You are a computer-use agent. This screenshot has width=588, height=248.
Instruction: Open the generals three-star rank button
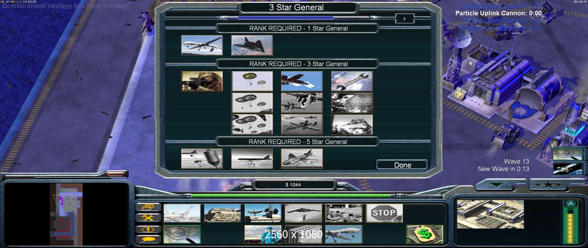547,185
